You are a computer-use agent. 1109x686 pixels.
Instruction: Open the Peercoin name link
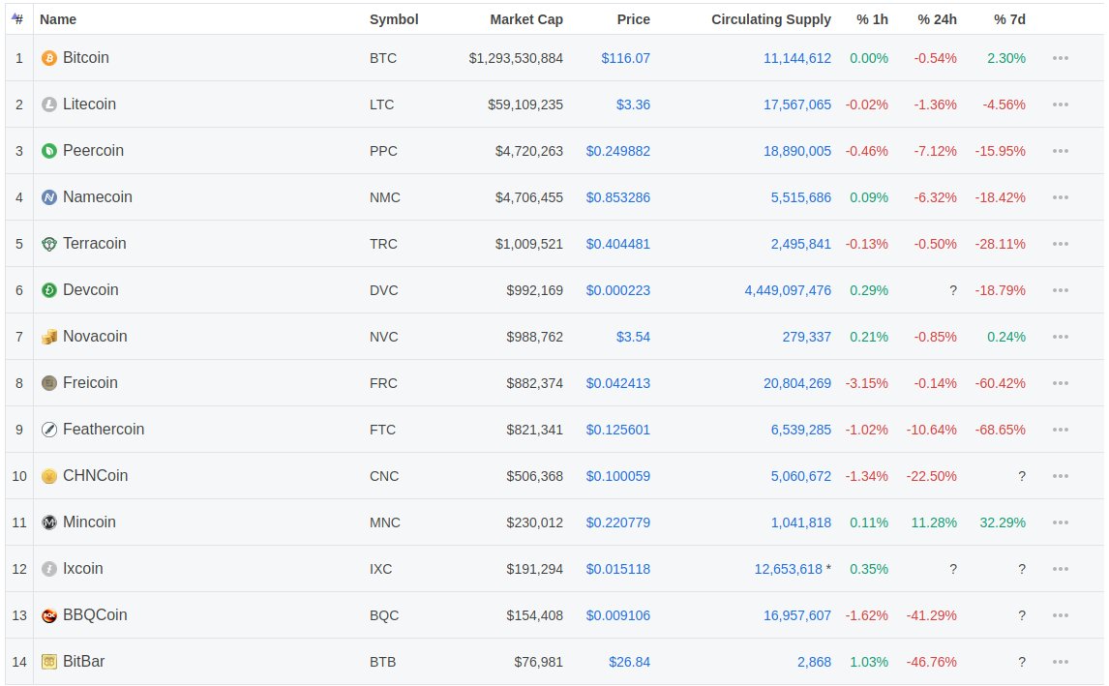click(93, 151)
